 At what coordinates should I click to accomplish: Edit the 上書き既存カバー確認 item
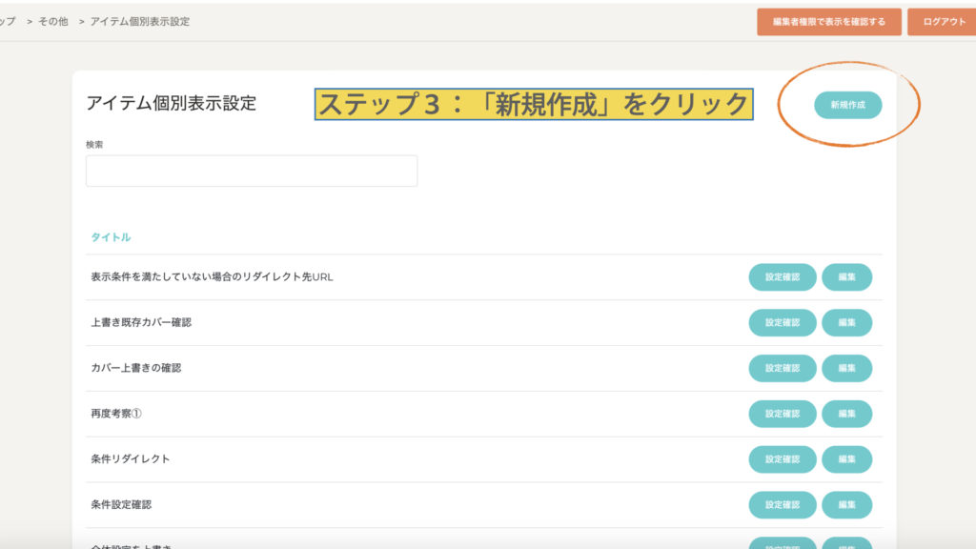(x=846, y=323)
